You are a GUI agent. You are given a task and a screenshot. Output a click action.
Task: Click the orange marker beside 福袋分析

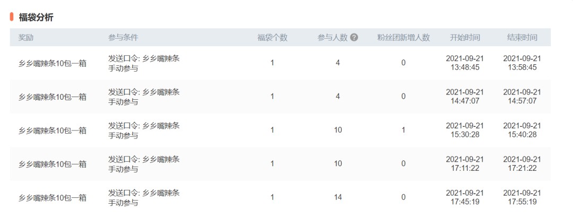click(x=12, y=16)
